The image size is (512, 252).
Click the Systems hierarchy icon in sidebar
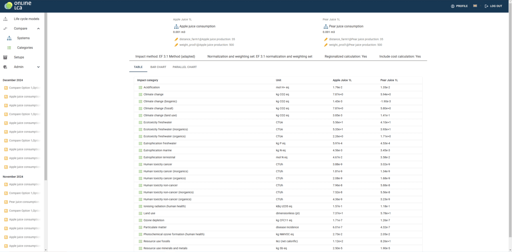click(x=9, y=38)
